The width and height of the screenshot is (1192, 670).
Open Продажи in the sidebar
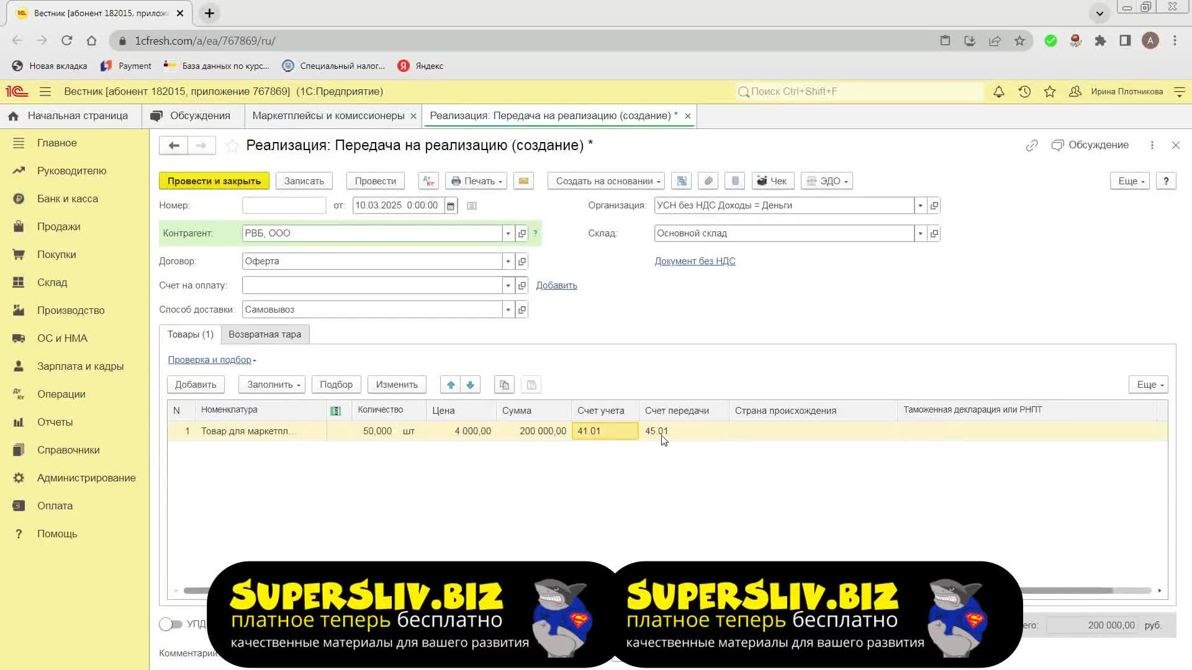pyautogui.click(x=58, y=226)
